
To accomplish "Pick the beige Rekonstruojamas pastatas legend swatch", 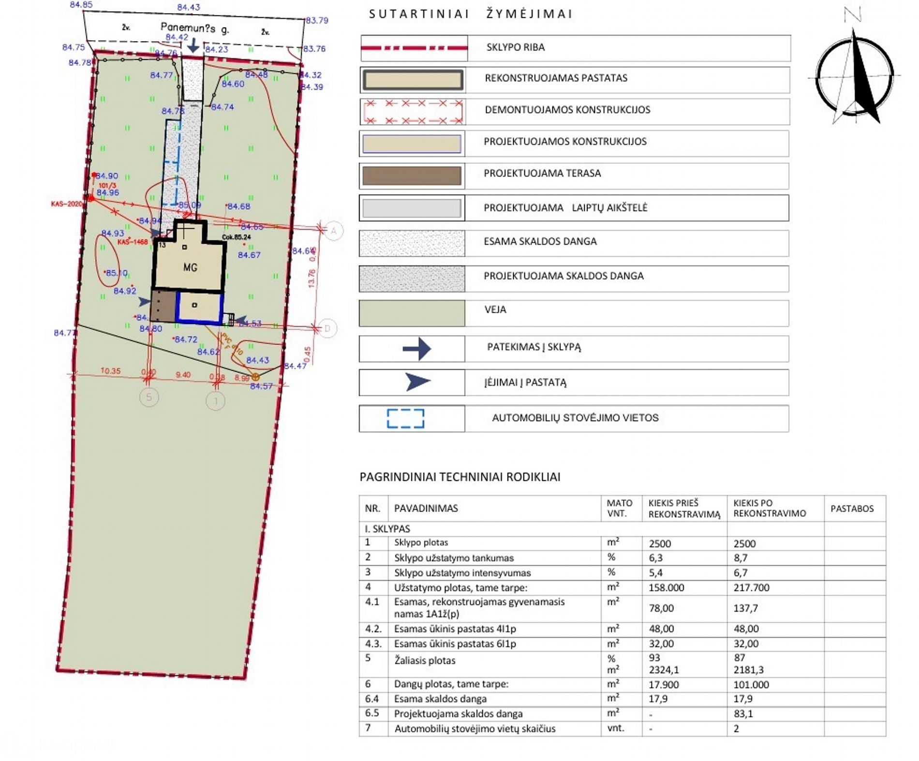I will (x=413, y=80).
